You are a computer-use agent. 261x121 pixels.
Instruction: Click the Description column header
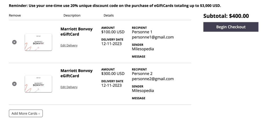(x=72, y=16)
